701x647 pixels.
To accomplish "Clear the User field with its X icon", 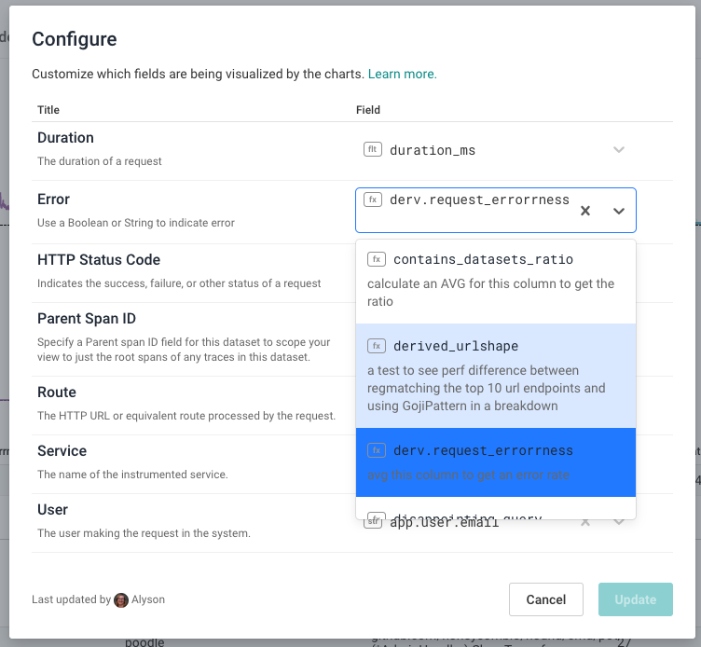I will (585, 522).
